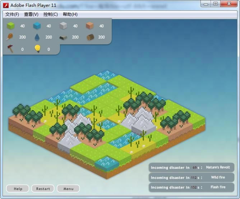The image size is (240, 199).
Task: Click the Nature's Revolt disaster notice
Action: click(x=191, y=168)
